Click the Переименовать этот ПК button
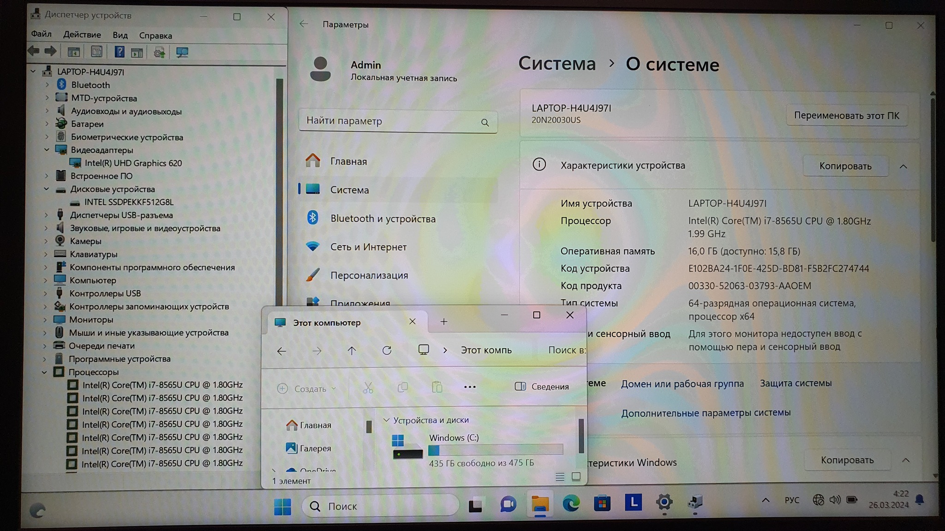This screenshot has height=531, width=945. pyautogui.click(x=846, y=116)
